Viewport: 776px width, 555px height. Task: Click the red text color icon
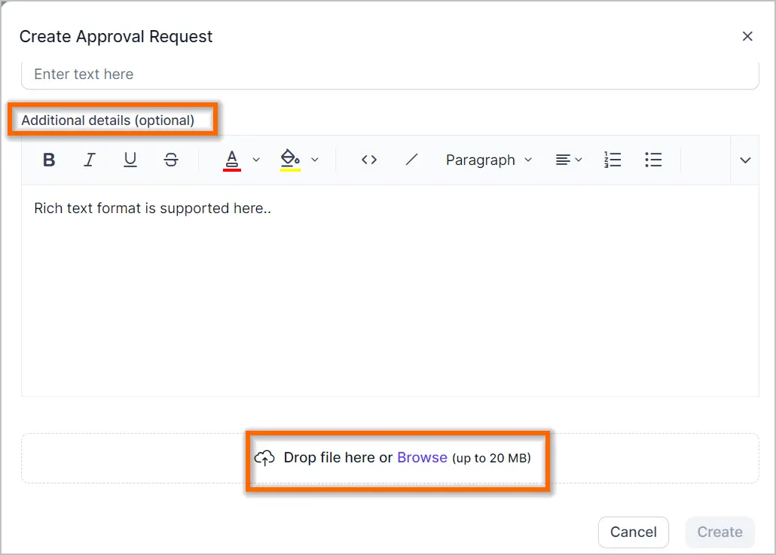point(231,160)
